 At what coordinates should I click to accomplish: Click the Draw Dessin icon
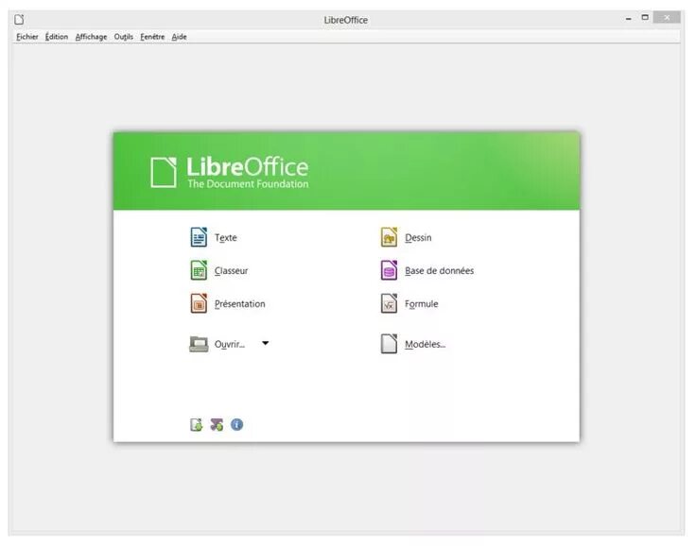pos(389,237)
